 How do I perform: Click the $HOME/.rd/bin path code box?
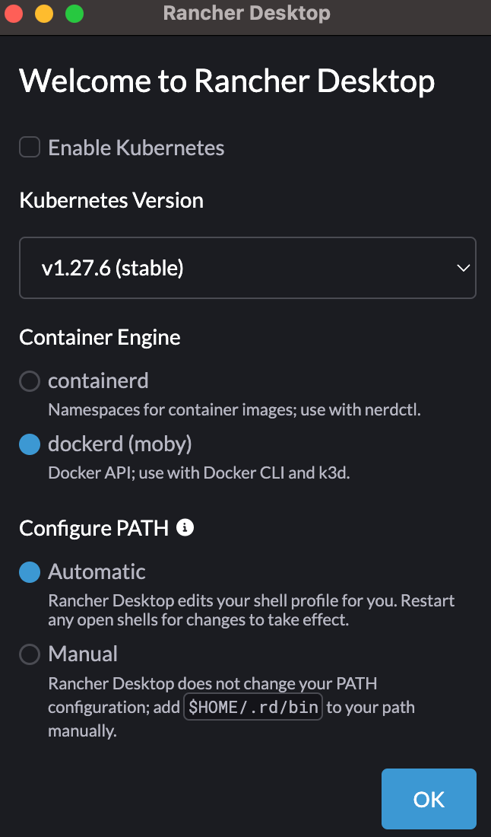253,707
